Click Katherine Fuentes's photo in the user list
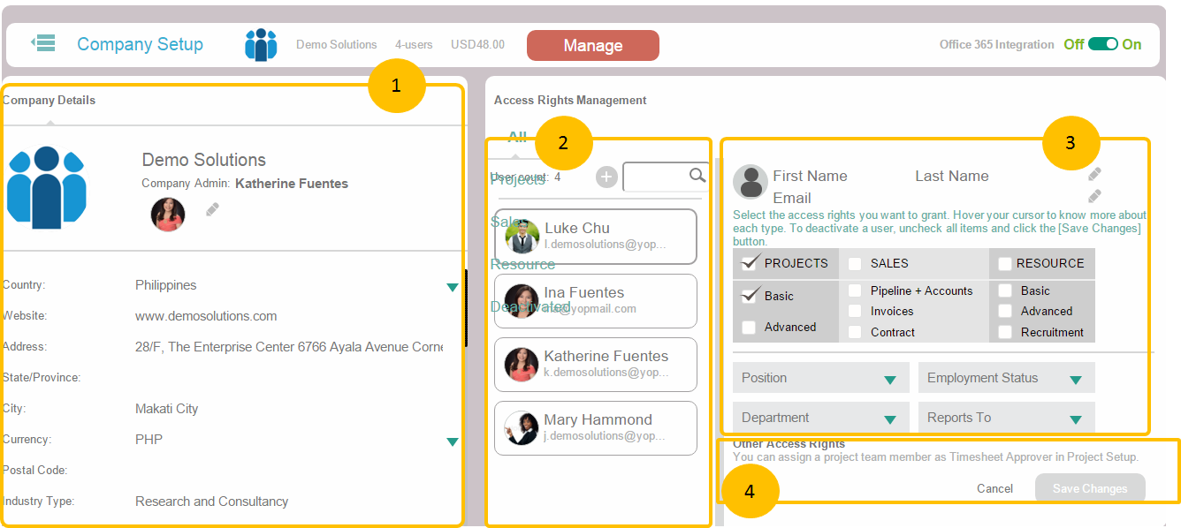Viewport: 1181px width, 528px height. (522, 365)
